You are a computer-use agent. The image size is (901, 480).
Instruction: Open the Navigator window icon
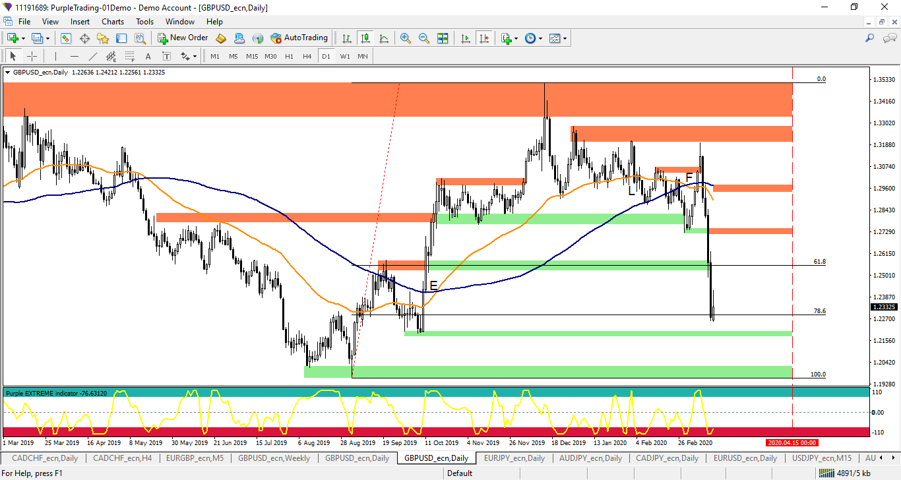[104, 38]
